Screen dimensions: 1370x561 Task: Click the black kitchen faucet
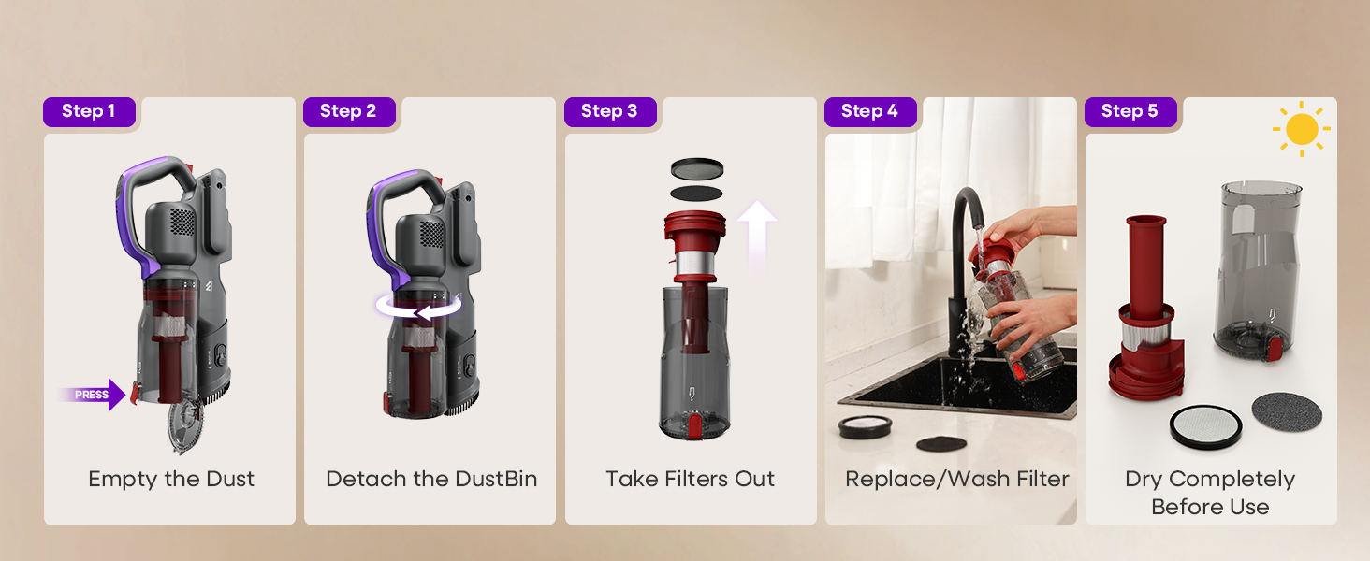click(963, 271)
